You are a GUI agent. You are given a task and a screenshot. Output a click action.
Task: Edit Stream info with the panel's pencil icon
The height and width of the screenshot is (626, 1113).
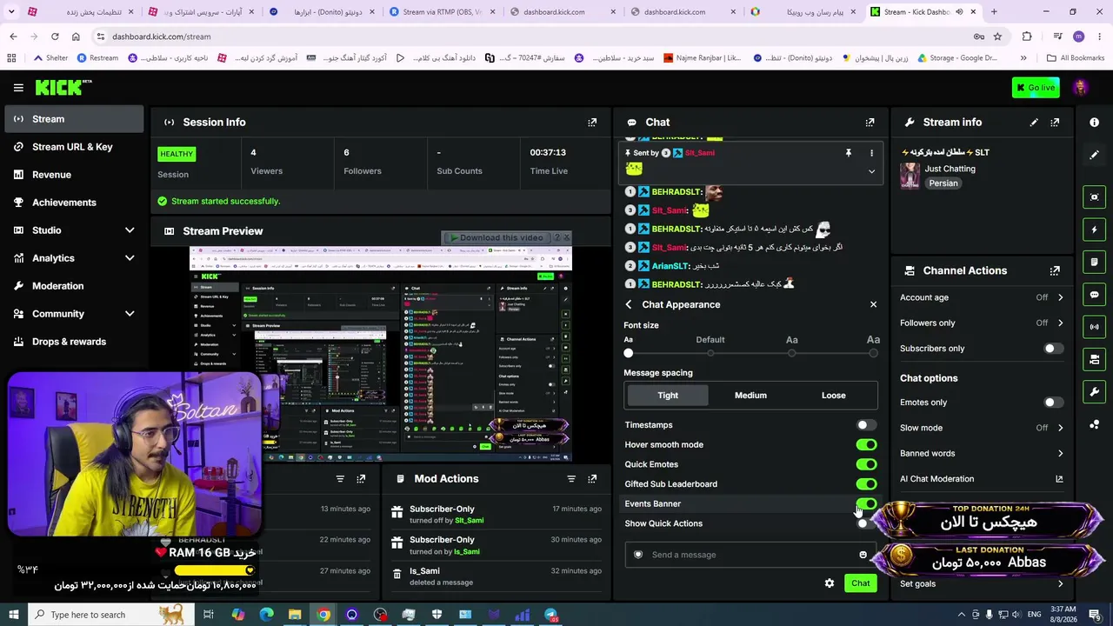pyautogui.click(x=1034, y=123)
